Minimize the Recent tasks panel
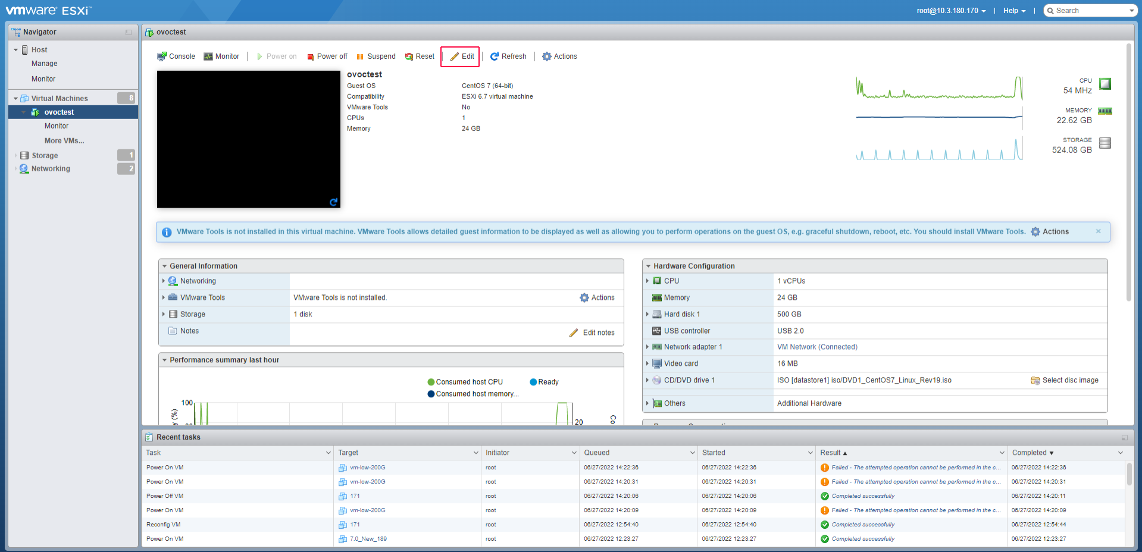This screenshot has width=1142, height=552. pos(1124,437)
